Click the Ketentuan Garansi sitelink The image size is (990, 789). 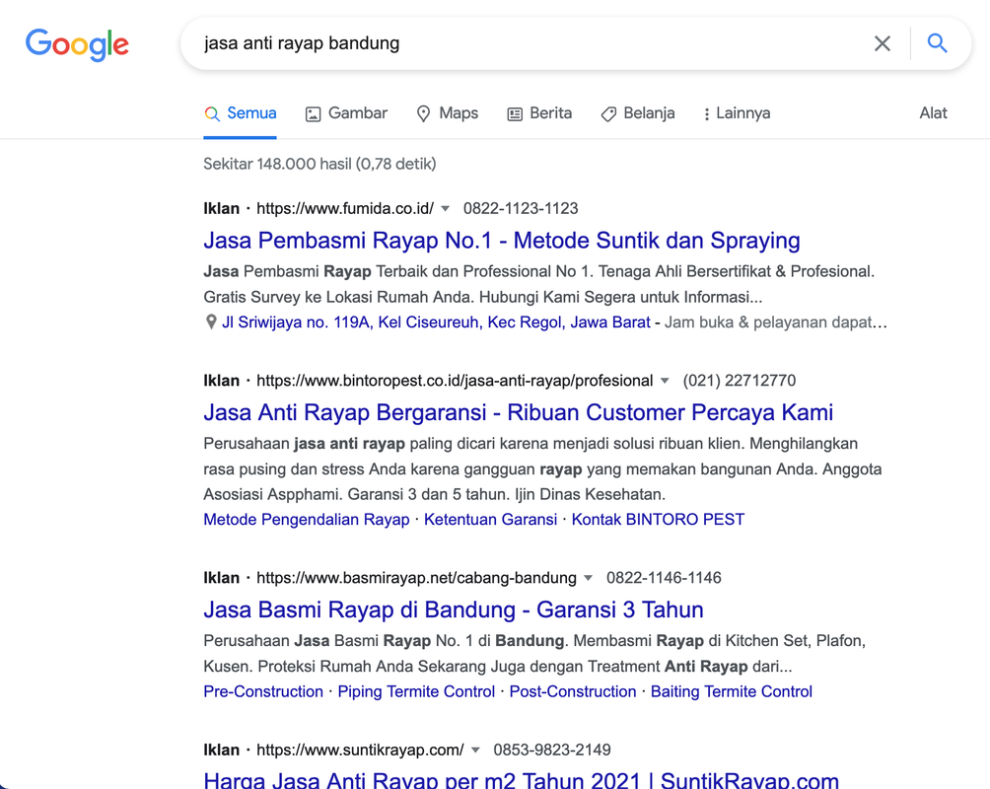point(490,520)
